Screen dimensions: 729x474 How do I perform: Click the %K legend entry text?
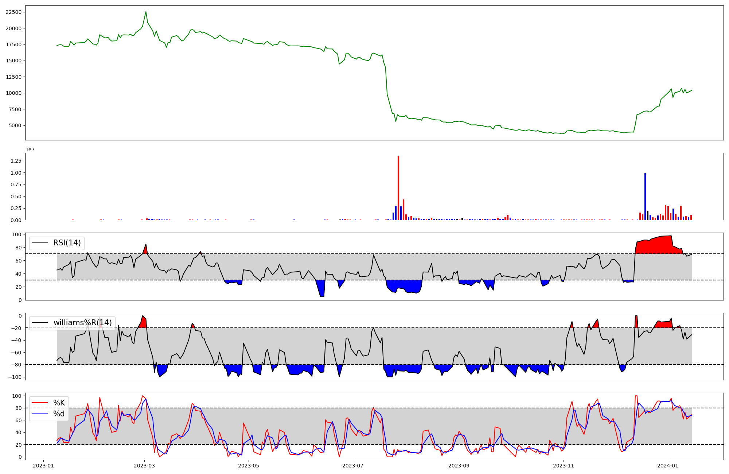click(59, 403)
